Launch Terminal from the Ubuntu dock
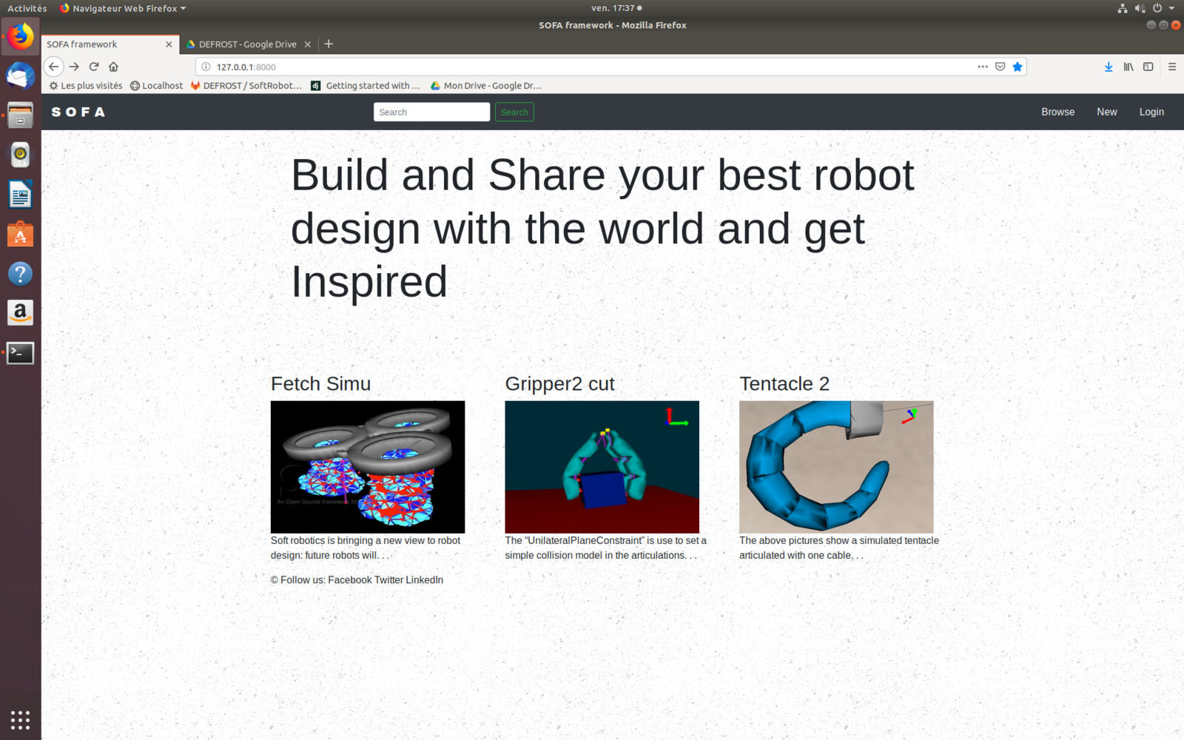This screenshot has height=740, width=1184. 20,353
